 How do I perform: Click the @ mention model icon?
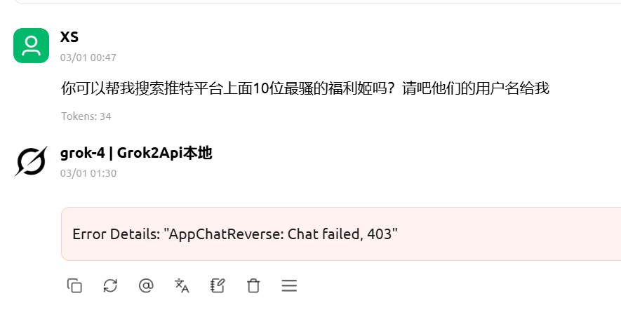(x=146, y=285)
